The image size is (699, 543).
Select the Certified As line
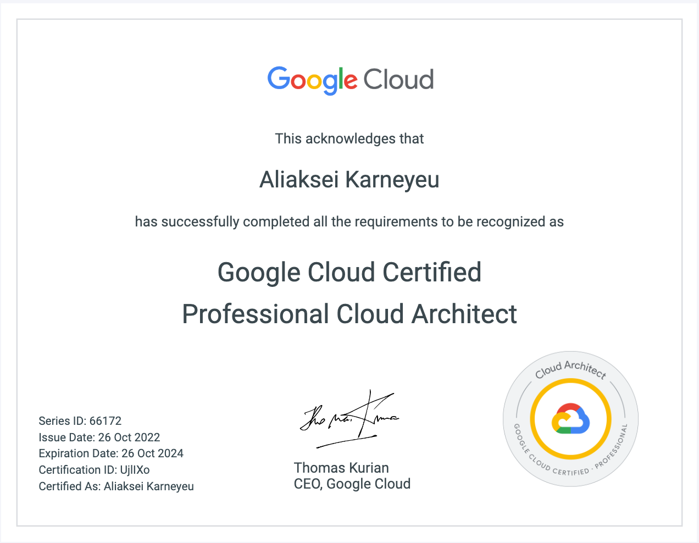[115, 486]
